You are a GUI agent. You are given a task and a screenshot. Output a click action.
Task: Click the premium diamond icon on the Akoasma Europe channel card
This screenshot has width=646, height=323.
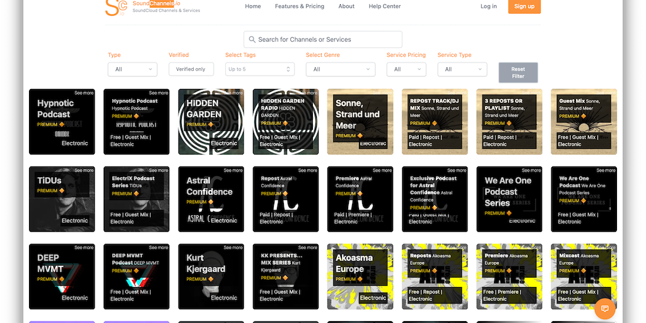click(x=360, y=279)
